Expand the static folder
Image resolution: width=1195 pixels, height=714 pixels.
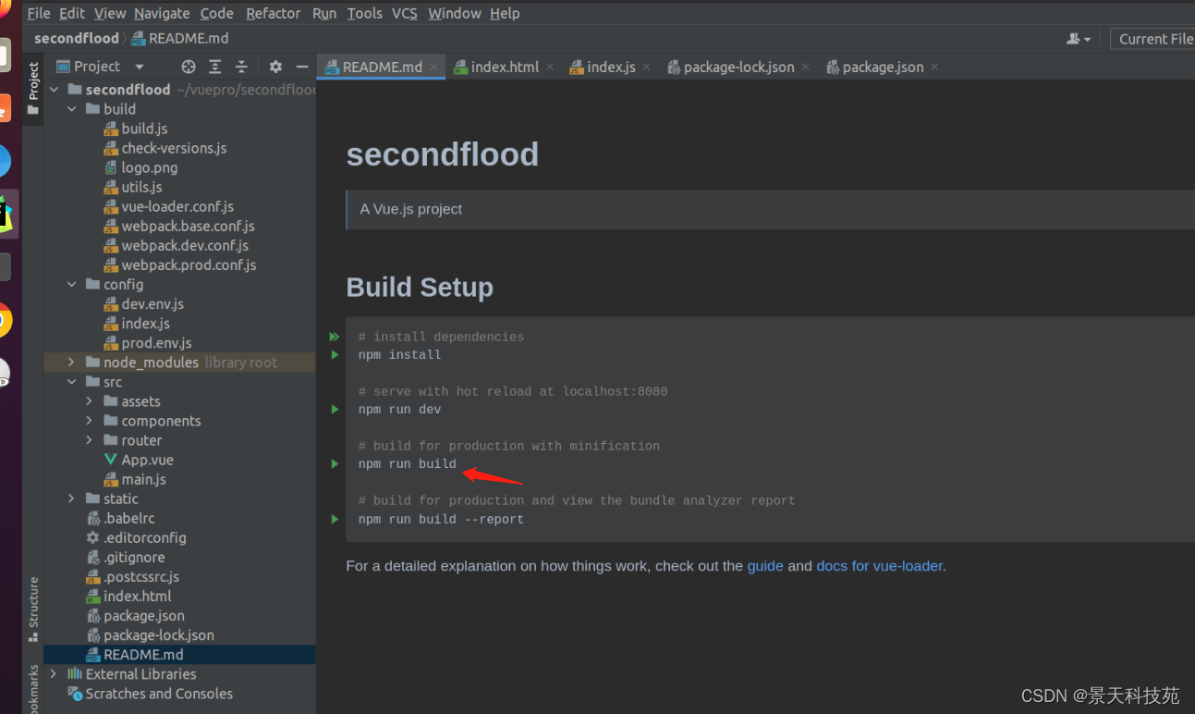(71, 499)
